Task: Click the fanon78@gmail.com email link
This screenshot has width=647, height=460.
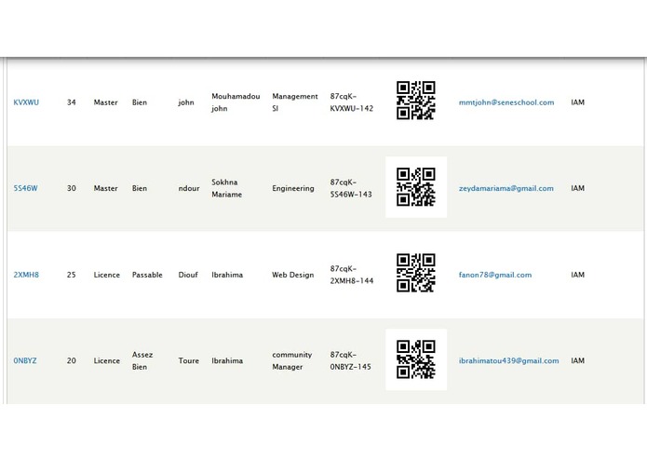Action: (x=495, y=275)
